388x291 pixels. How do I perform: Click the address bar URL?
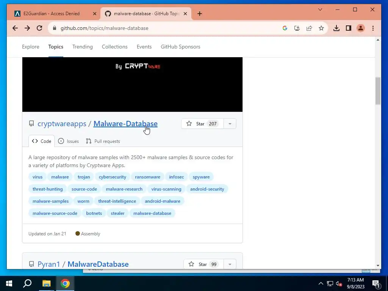[x=105, y=28]
